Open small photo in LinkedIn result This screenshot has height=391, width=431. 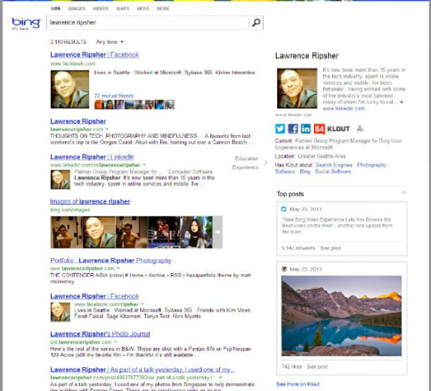coord(60,180)
